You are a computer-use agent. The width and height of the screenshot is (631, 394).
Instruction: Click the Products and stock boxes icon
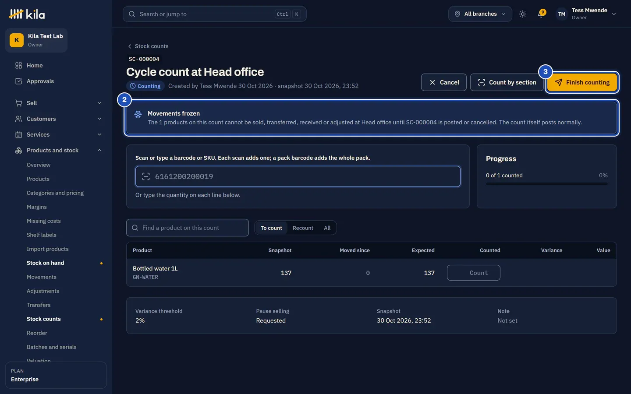click(x=18, y=150)
